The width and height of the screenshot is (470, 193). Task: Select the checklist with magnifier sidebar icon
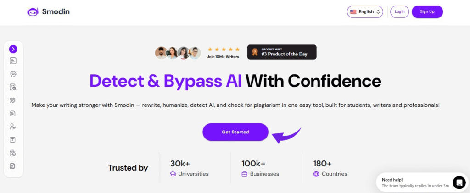(13, 87)
